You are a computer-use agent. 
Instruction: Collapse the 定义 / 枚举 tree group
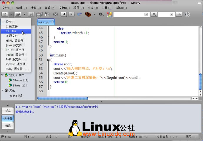pos(2,75)
